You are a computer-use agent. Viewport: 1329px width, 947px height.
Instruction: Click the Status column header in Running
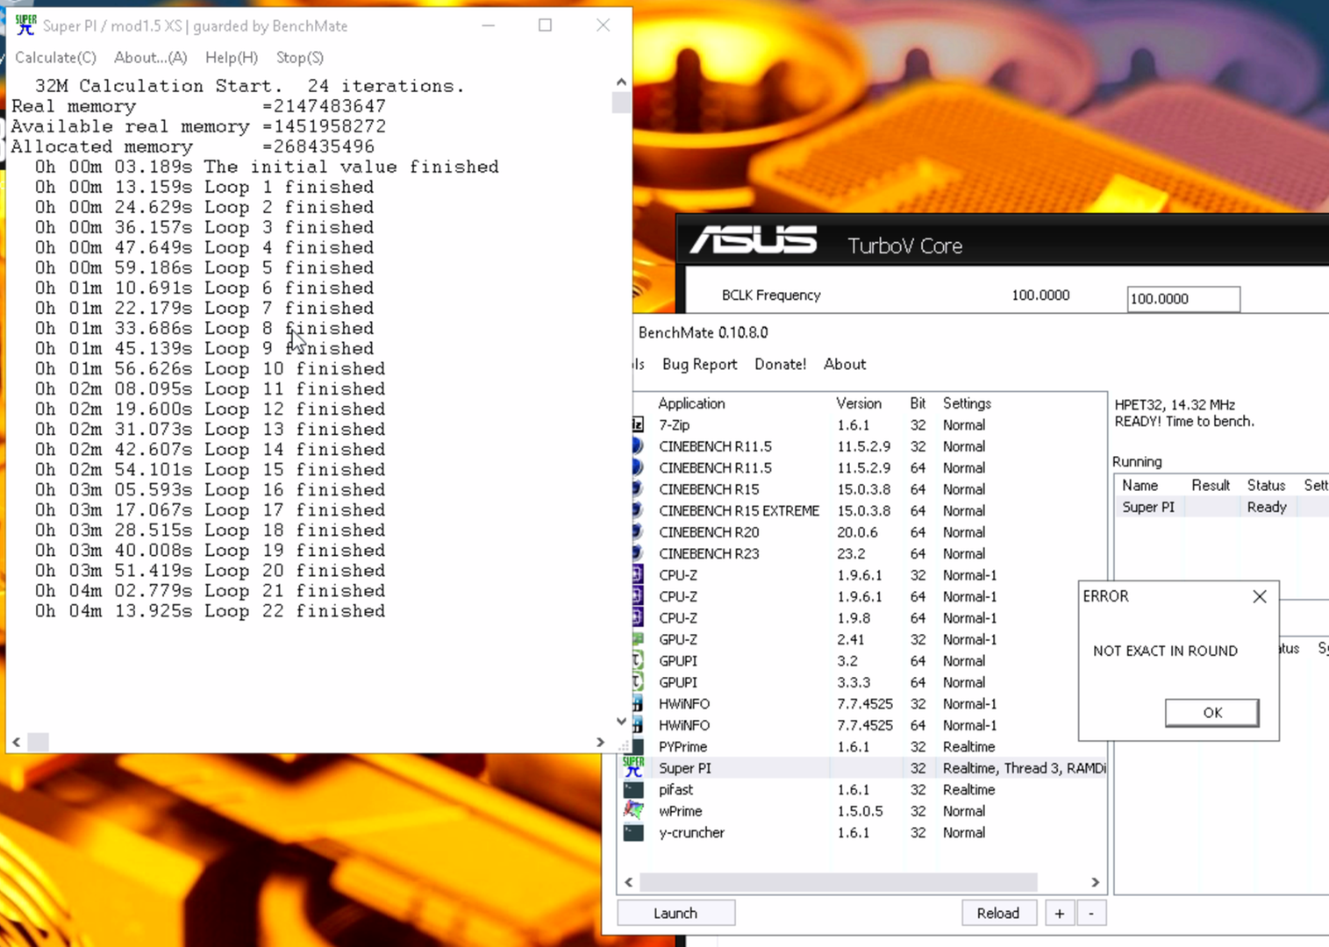click(1266, 485)
